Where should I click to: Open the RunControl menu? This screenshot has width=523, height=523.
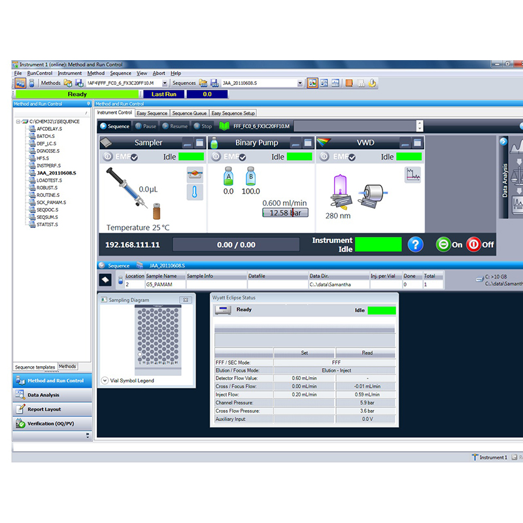click(x=40, y=73)
